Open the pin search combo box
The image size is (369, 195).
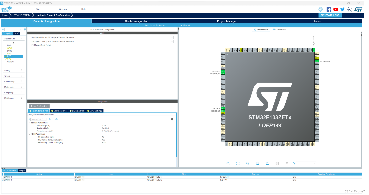tap(306, 163)
